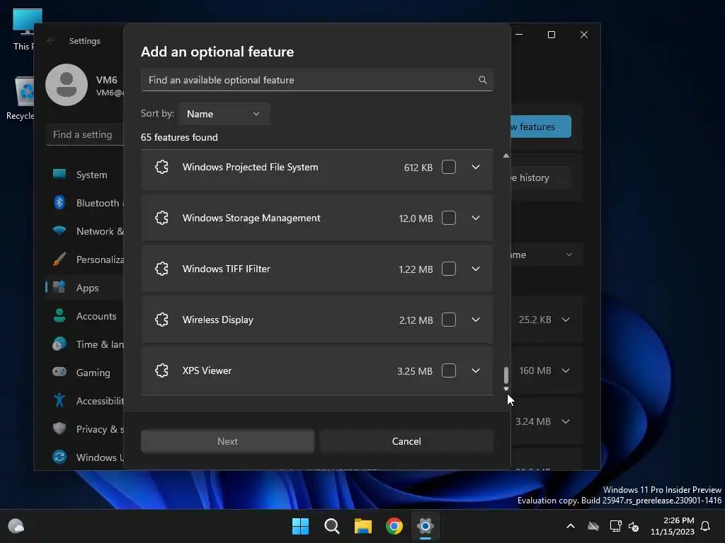Expand Windows TIFF IFilter details

(x=475, y=269)
